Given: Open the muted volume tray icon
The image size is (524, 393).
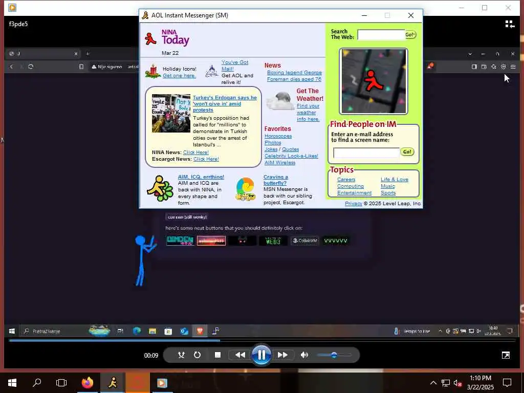Looking at the screenshot, I should pos(457,383).
